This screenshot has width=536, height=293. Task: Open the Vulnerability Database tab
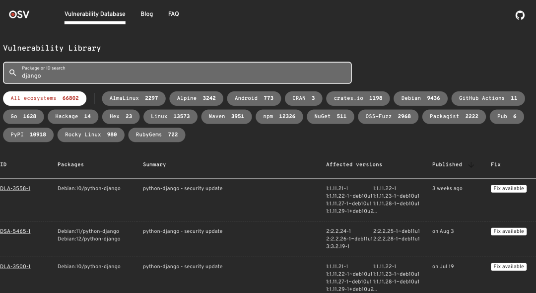(x=95, y=14)
